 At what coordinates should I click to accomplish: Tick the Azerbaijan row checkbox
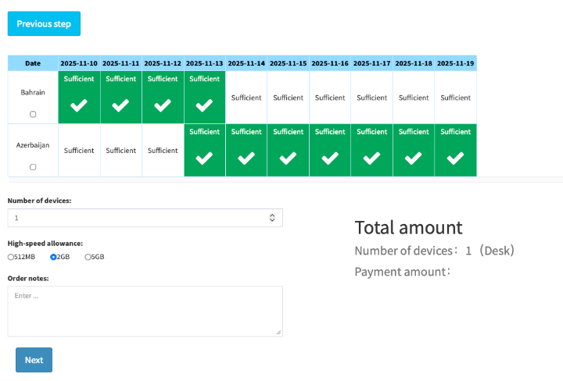33,167
